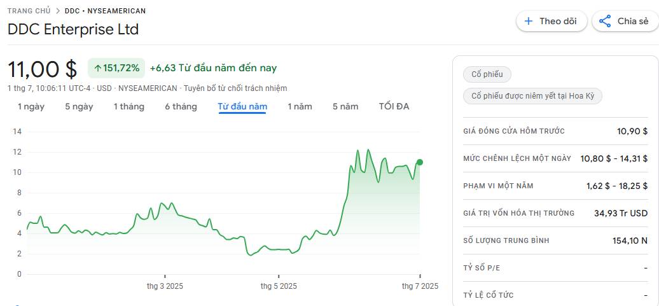Click the 11,00 $ current price
The height and width of the screenshot is (306, 659).
point(43,69)
